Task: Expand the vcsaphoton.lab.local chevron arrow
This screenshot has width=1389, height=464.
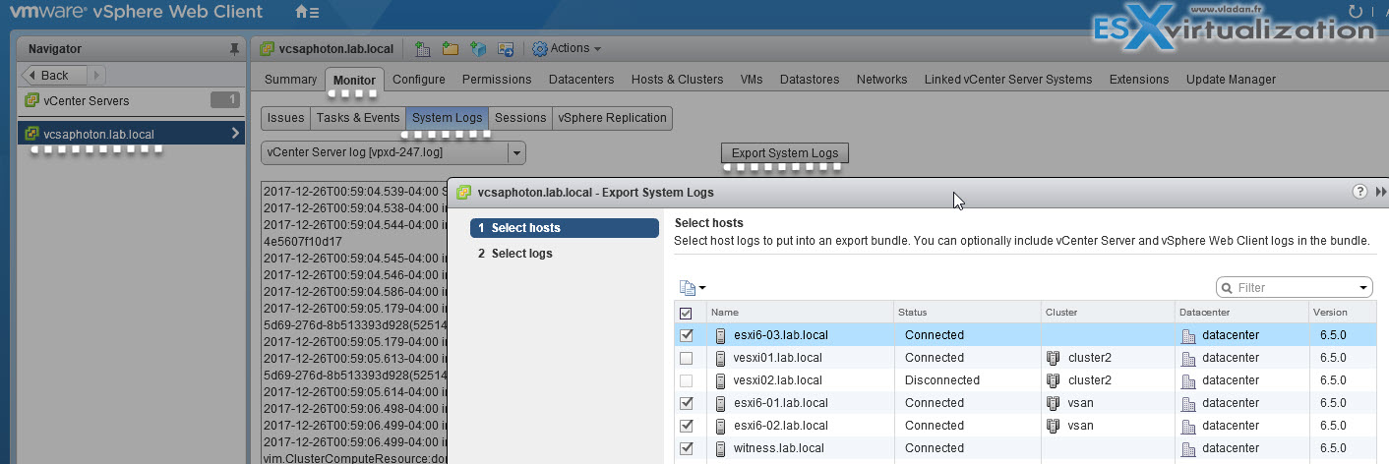Action: (x=235, y=133)
